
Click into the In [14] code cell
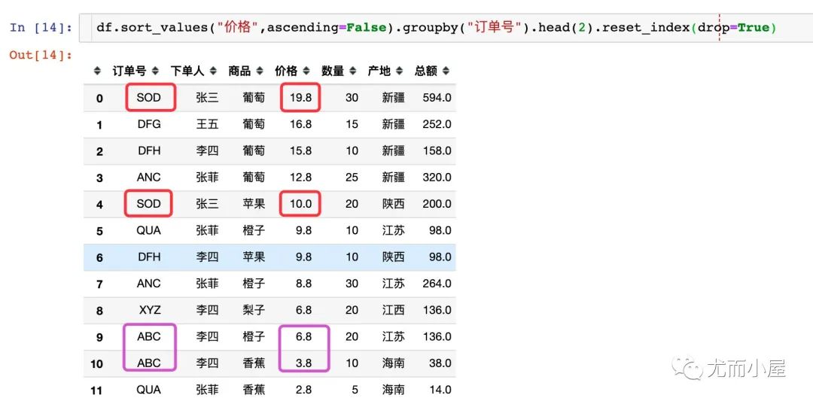(x=446, y=27)
